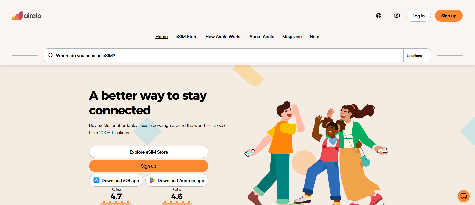Focus the eSIM search input field
Viewport: 475px width, 205px height.
tap(223, 55)
